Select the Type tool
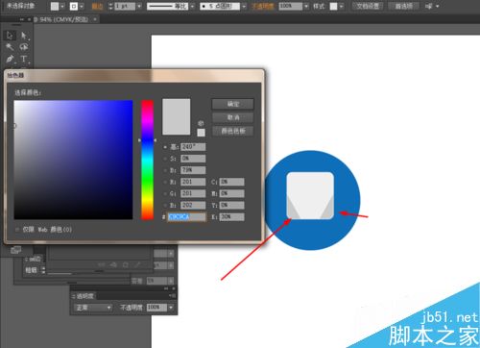The image size is (480, 348). click(24, 59)
